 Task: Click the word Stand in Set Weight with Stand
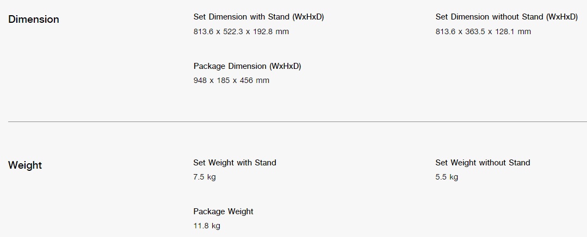(x=265, y=163)
